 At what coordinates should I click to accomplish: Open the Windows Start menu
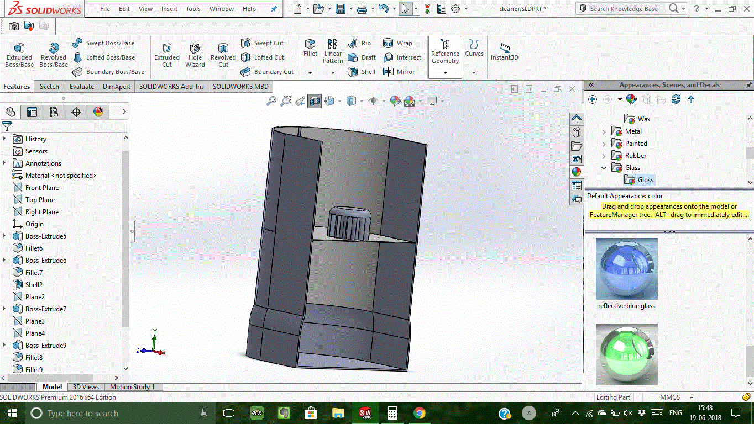click(x=12, y=413)
